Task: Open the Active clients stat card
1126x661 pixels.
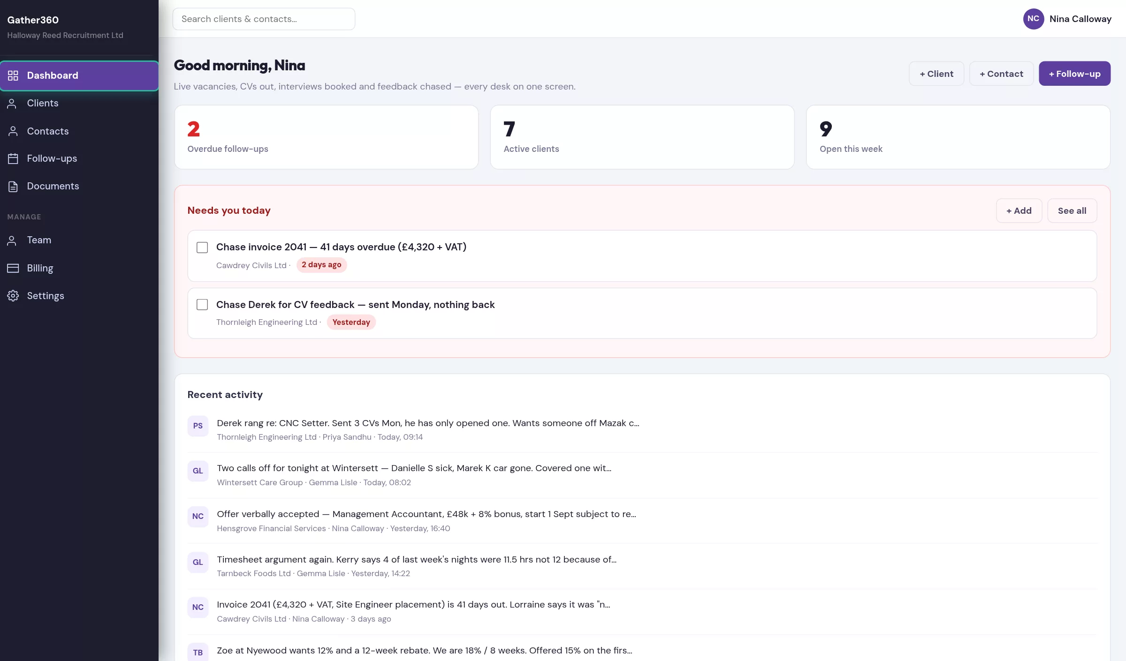Action: [x=642, y=137]
